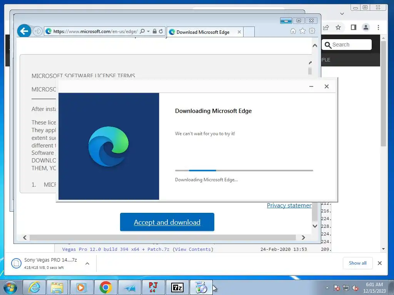Screen dimensions: 394x295
Task: Open the Sony Vegas PRO downloaded file
Action: coord(44,263)
